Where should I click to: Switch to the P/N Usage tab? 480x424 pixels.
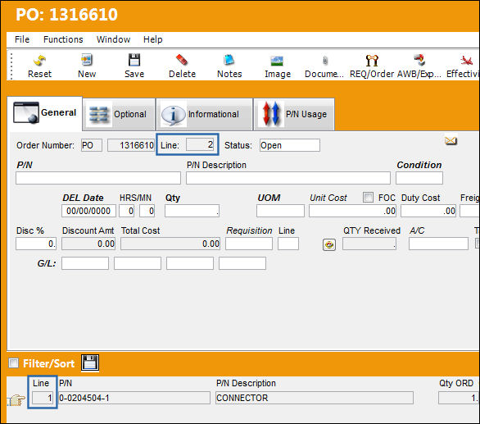click(294, 114)
